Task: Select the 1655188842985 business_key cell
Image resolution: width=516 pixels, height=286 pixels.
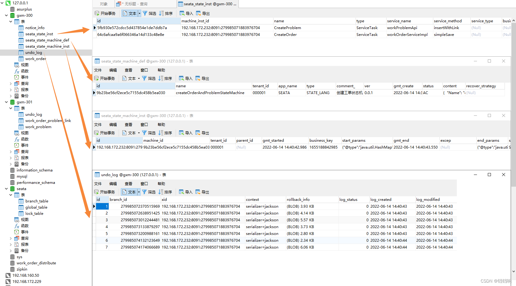Action: pyautogui.click(x=325, y=147)
